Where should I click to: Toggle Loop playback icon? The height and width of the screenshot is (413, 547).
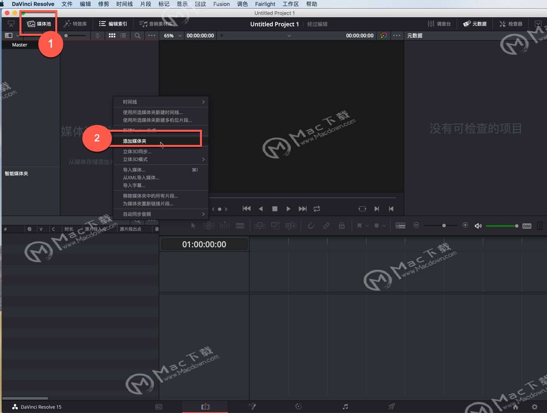click(x=317, y=209)
